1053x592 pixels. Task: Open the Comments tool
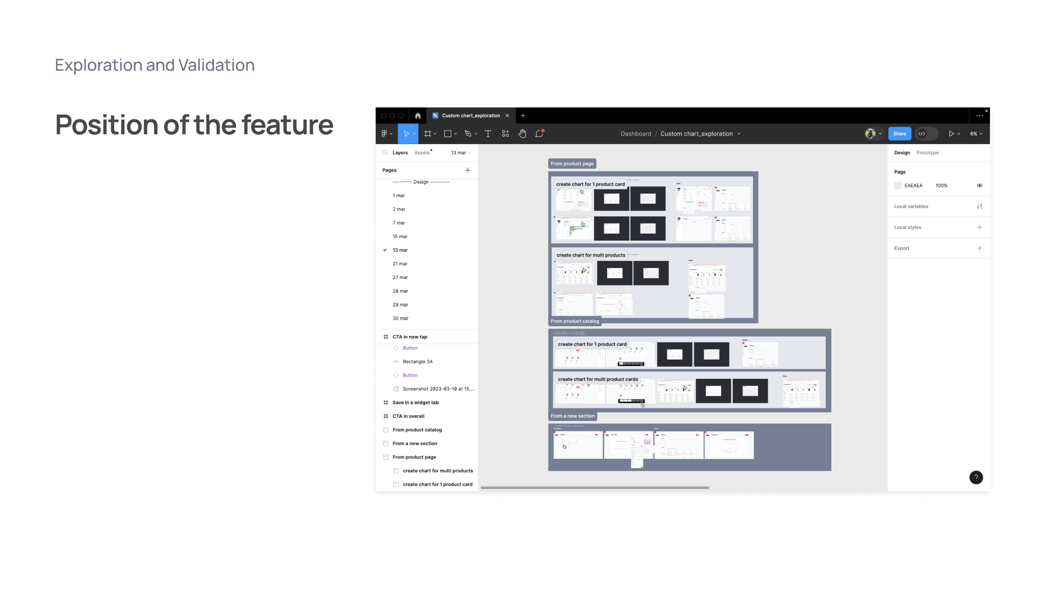coord(539,134)
